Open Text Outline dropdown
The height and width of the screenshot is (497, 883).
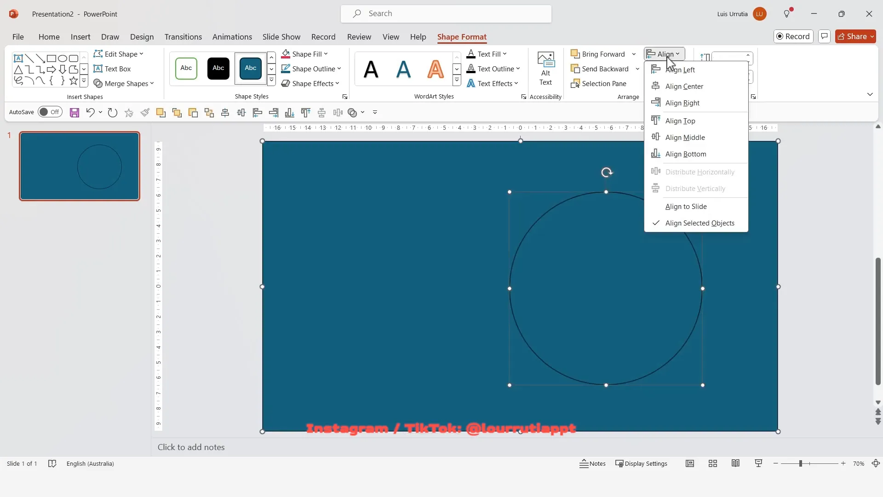(x=493, y=69)
